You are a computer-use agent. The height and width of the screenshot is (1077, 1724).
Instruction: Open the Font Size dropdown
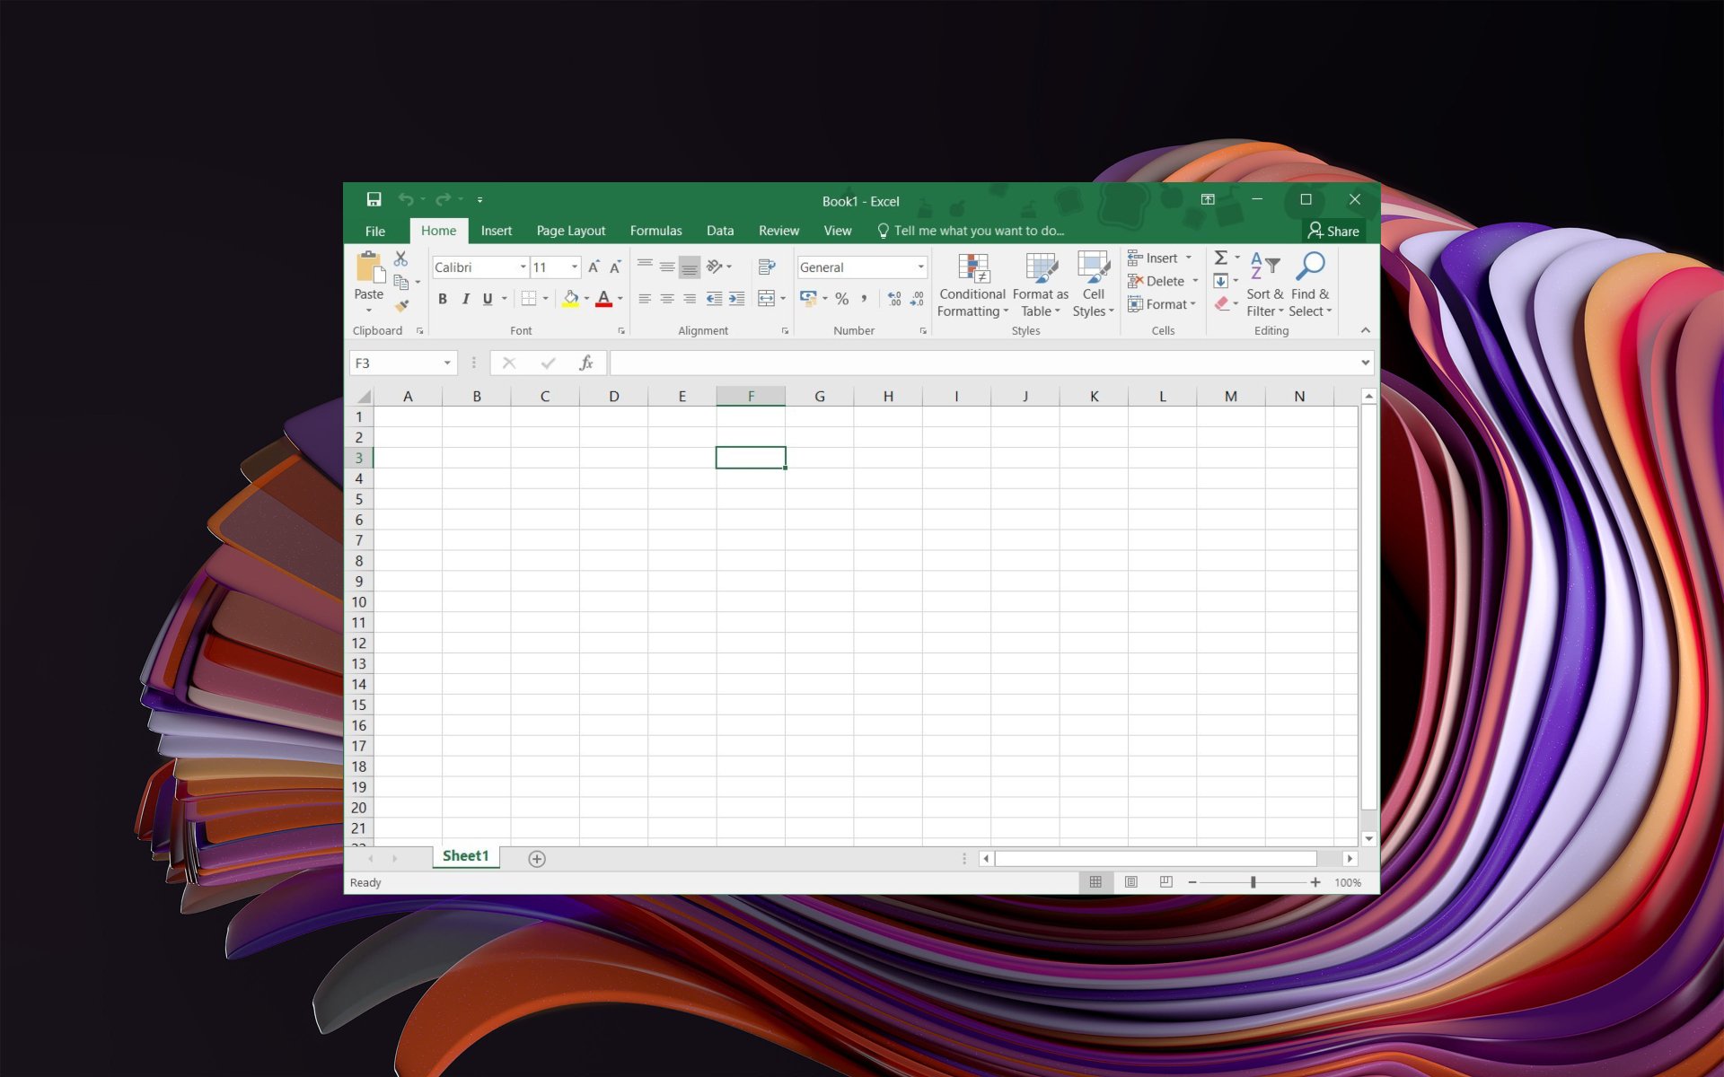pos(572,267)
